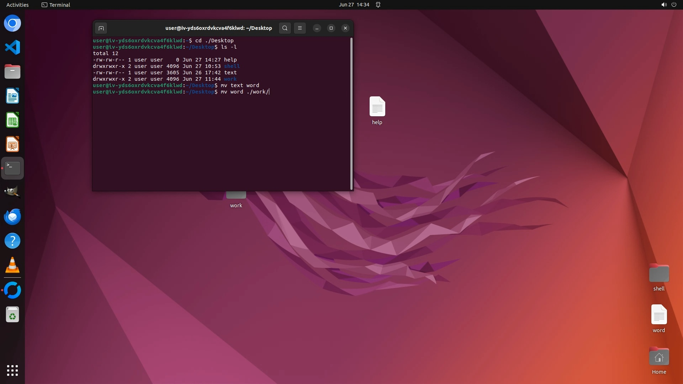The width and height of the screenshot is (683, 384).
Task: Open the terminal hamburger menu
Action: tap(300, 28)
